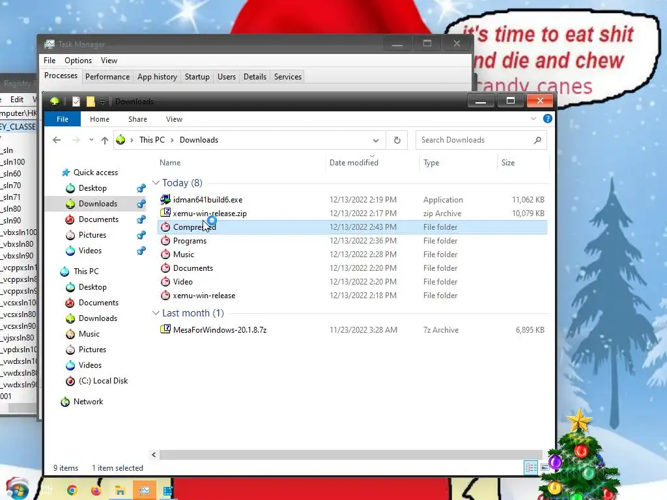Open Network in navigation pane
This screenshot has height=500, width=667.
tap(88, 401)
